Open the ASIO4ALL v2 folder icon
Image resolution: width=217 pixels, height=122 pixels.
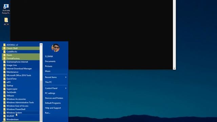[4, 45]
